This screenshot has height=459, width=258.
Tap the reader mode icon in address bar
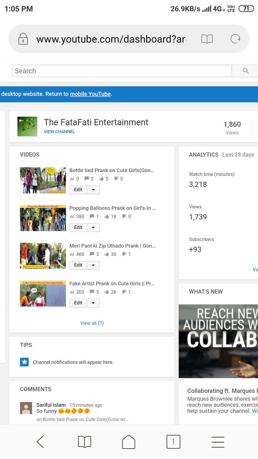click(207, 39)
